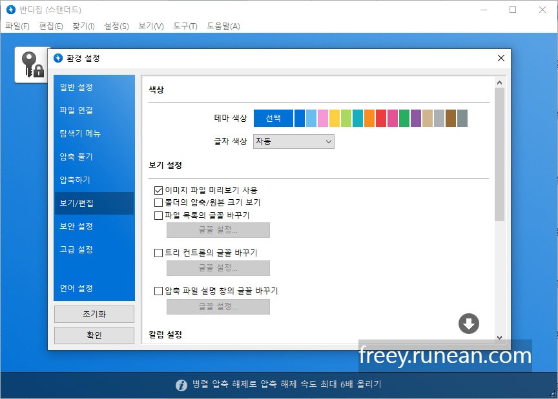
Task: Enable 폴더의 압축/원본 크기 보기
Action: (x=158, y=202)
